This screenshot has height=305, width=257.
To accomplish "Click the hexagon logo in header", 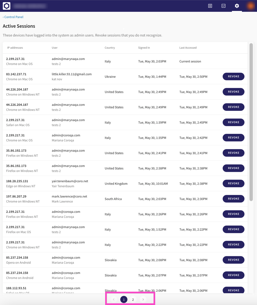I will (x=6, y=6).
